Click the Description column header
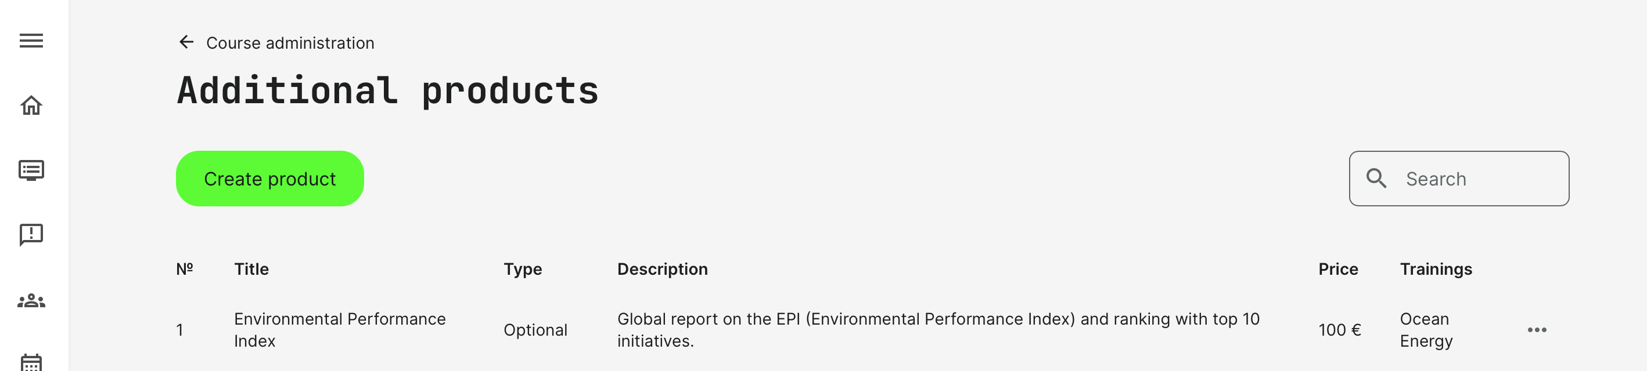Image resolution: width=1647 pixels, height=371 pixels. 661,270
